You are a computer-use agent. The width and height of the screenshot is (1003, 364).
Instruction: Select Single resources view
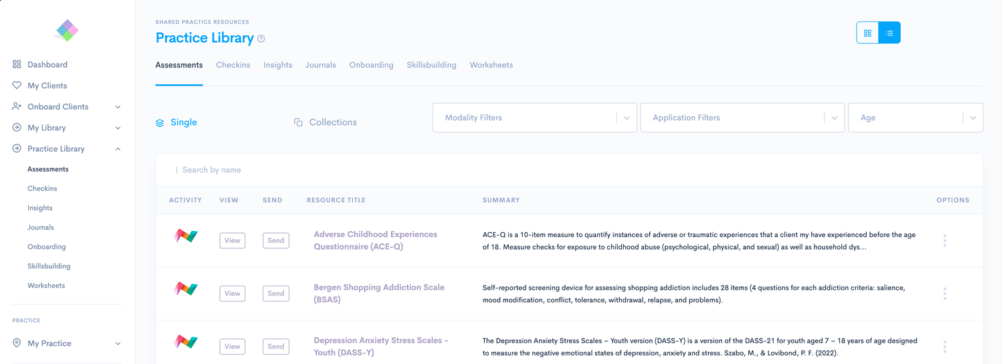[177, 122]
